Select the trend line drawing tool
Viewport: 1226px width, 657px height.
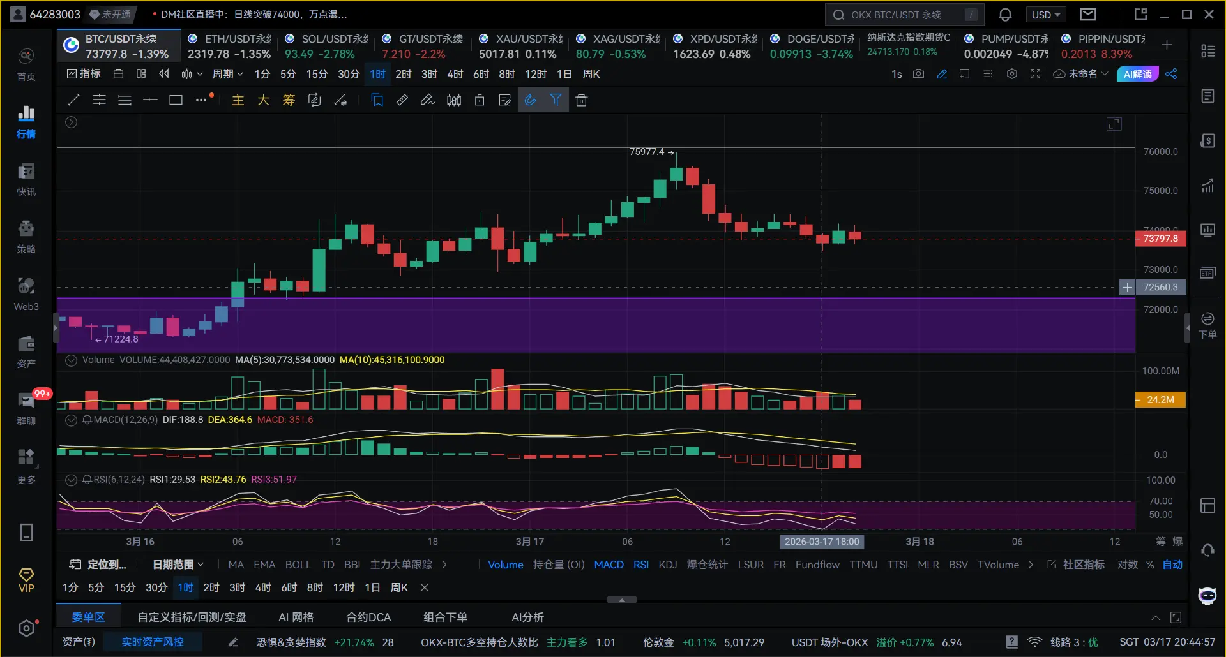point(73,100)
